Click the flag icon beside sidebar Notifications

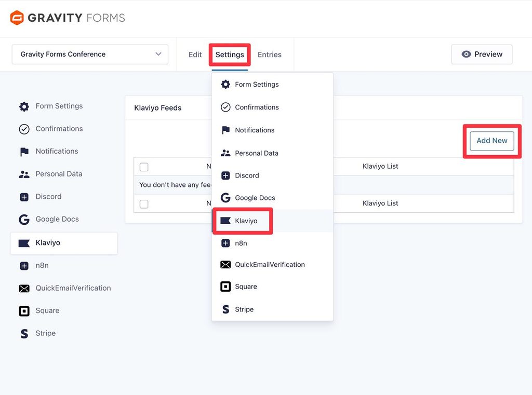[24, 152]
